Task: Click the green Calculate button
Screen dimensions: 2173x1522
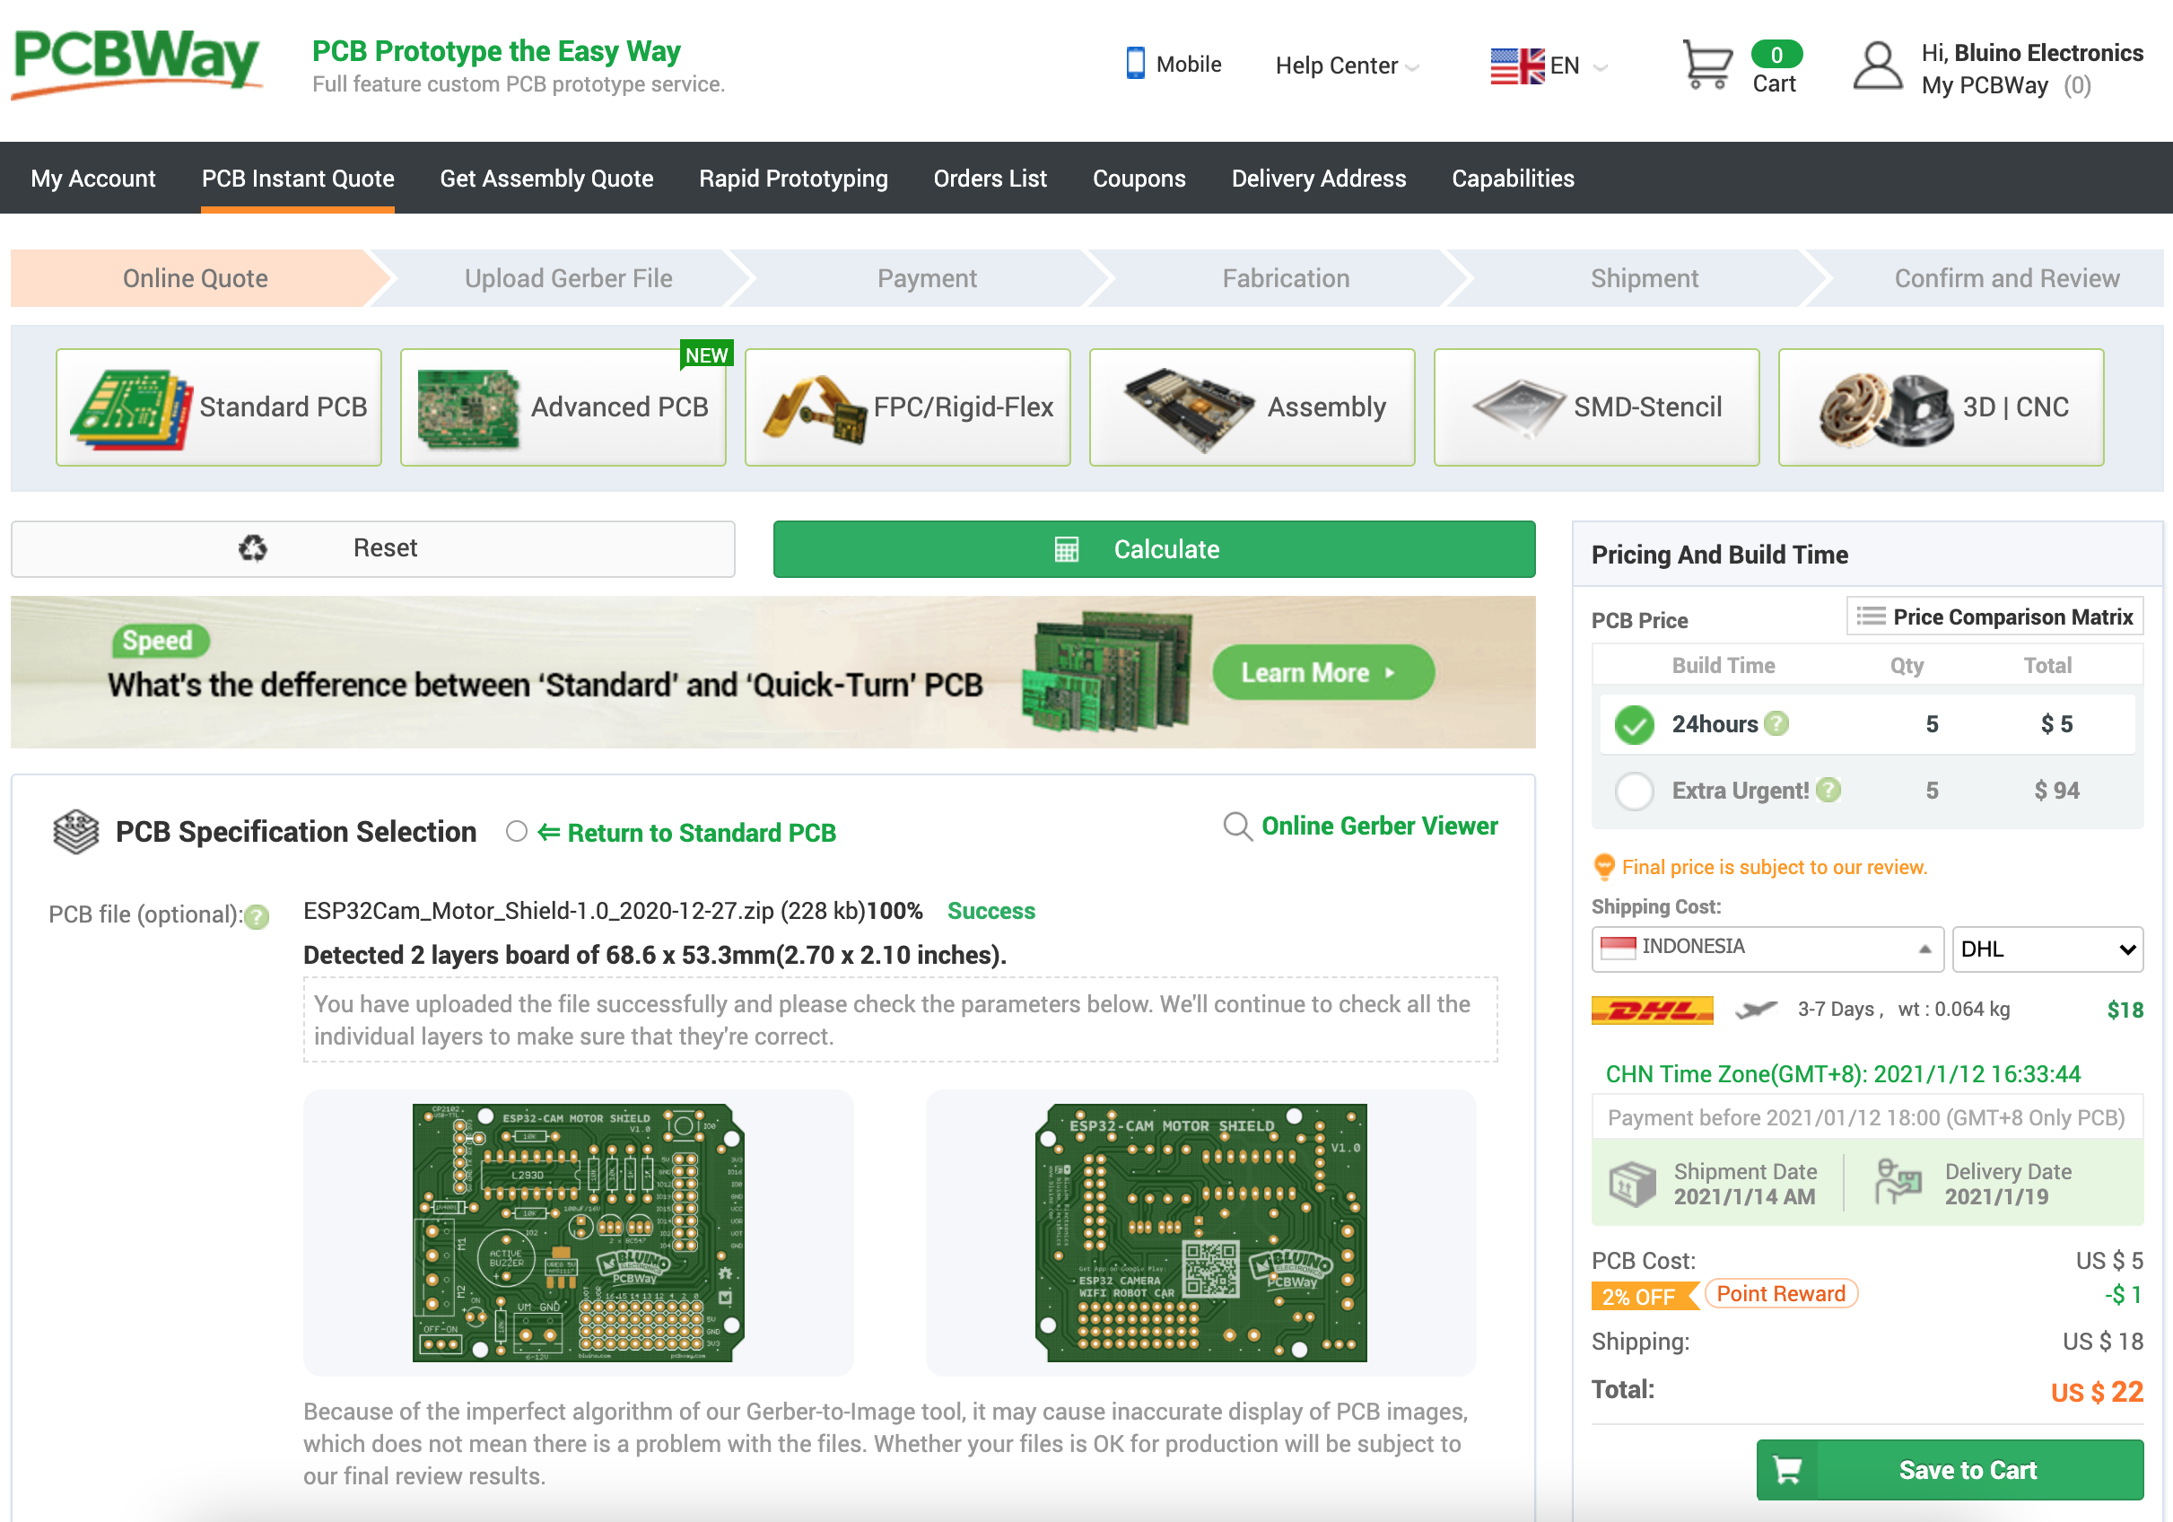Action: point(1154,549)
